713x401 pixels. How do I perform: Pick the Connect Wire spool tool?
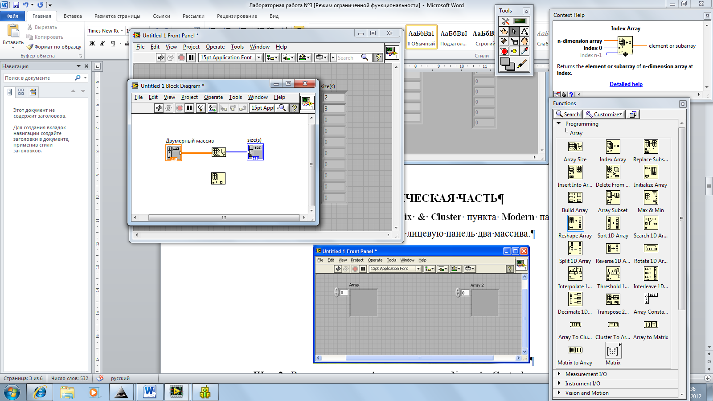(x=504, y=41)
